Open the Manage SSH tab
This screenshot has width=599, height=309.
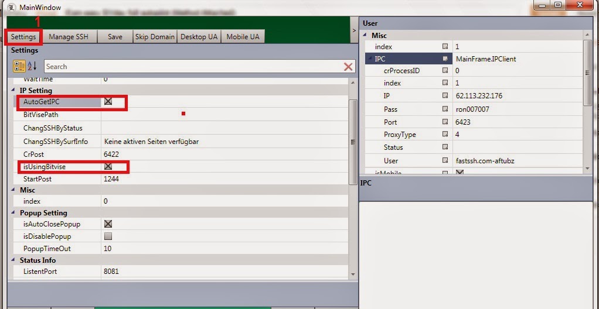[x=69, y=37]
